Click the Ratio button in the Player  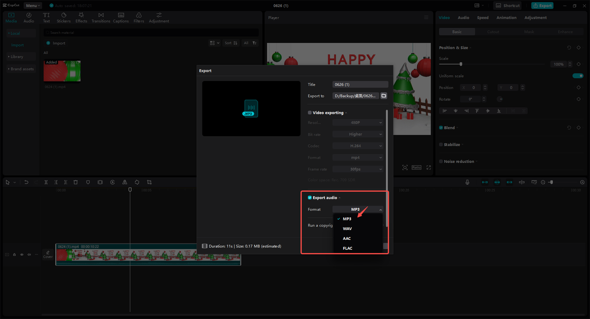(x=416, y=168)
